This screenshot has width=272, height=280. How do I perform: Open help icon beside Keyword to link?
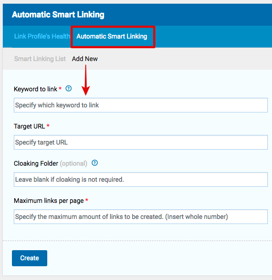pyautogui.click(x=68, y=89)
